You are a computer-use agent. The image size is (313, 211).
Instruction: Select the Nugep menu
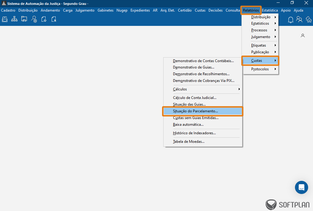[x=122, y=10]
